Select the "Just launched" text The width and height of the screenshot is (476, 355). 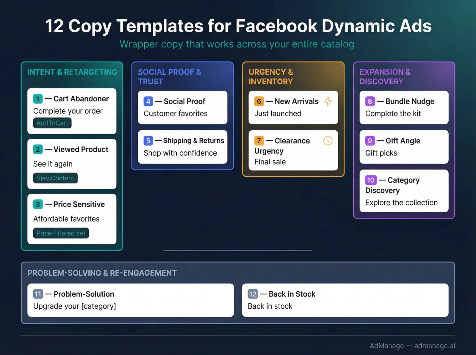[x=278, y=114]
